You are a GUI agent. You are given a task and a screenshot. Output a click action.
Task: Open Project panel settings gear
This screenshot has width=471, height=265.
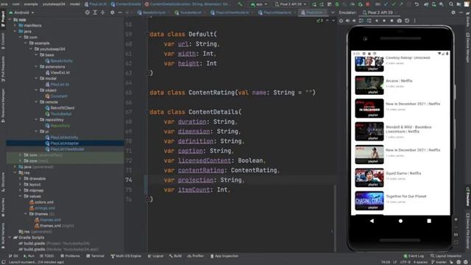pyautogui.click(x=112, y=13)
